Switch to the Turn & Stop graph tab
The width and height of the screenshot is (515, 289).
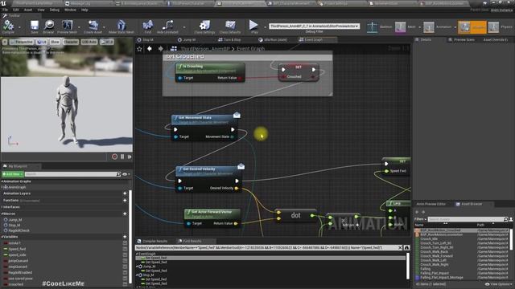click(x=230, y=39)
